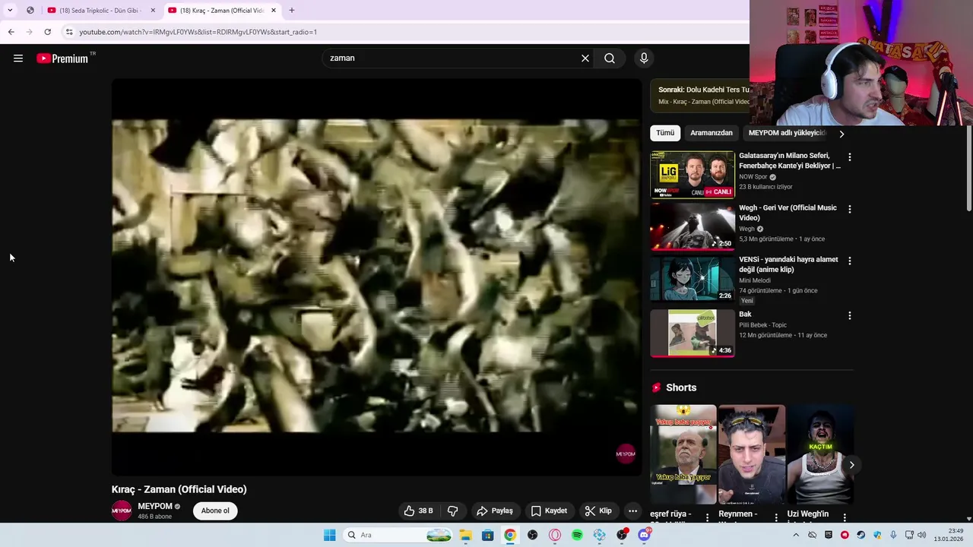Open options menu for Bak video

[x=850, y=315]
